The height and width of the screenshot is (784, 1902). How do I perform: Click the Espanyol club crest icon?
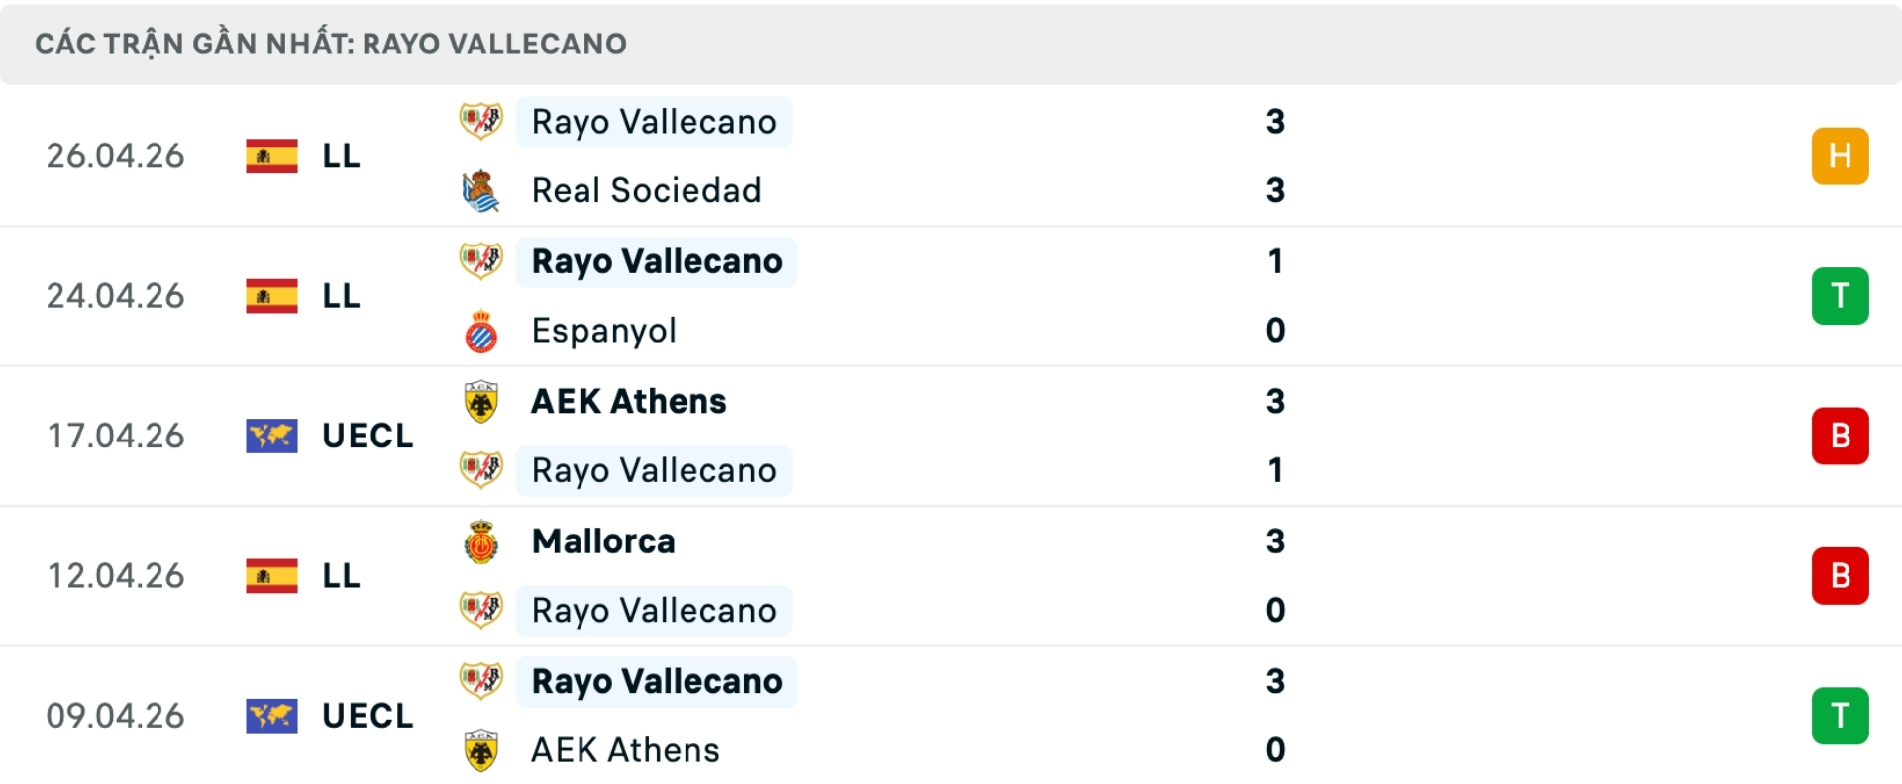coord(481,332)
